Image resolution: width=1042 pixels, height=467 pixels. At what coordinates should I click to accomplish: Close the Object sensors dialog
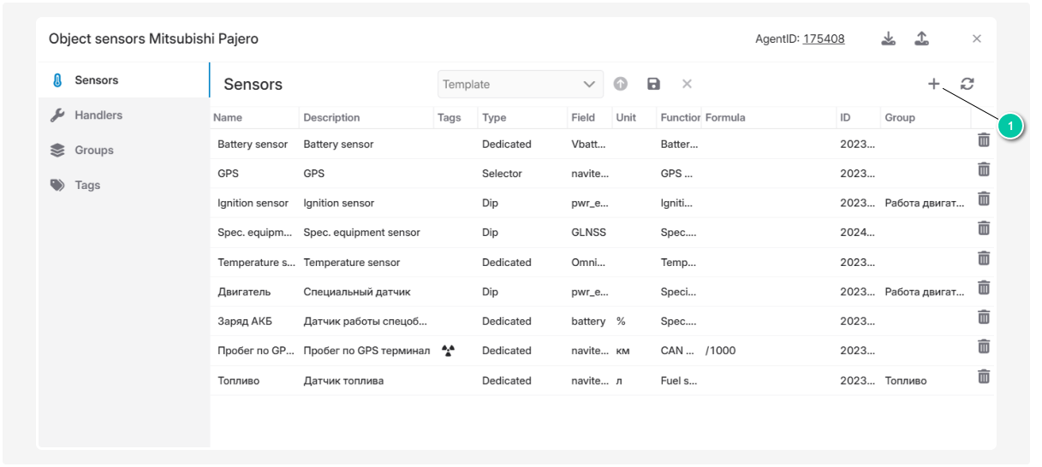tap(977, 38)
